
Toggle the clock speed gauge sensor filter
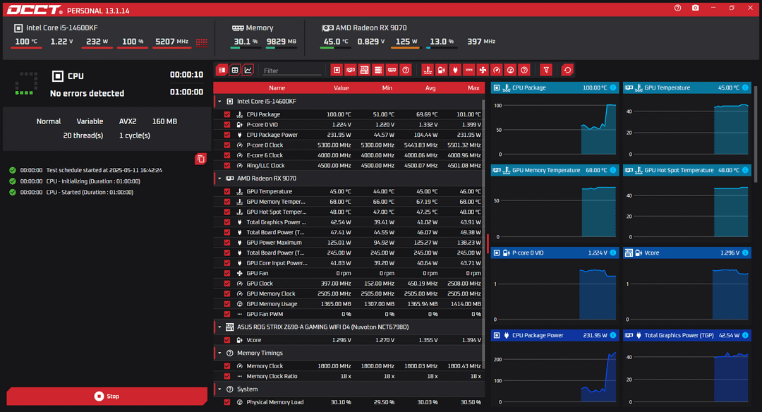[x=496, y=70]
